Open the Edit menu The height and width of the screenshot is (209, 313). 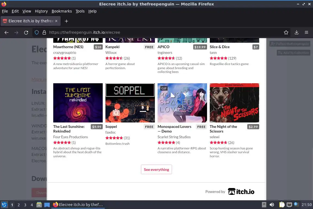tap(15, 11)
